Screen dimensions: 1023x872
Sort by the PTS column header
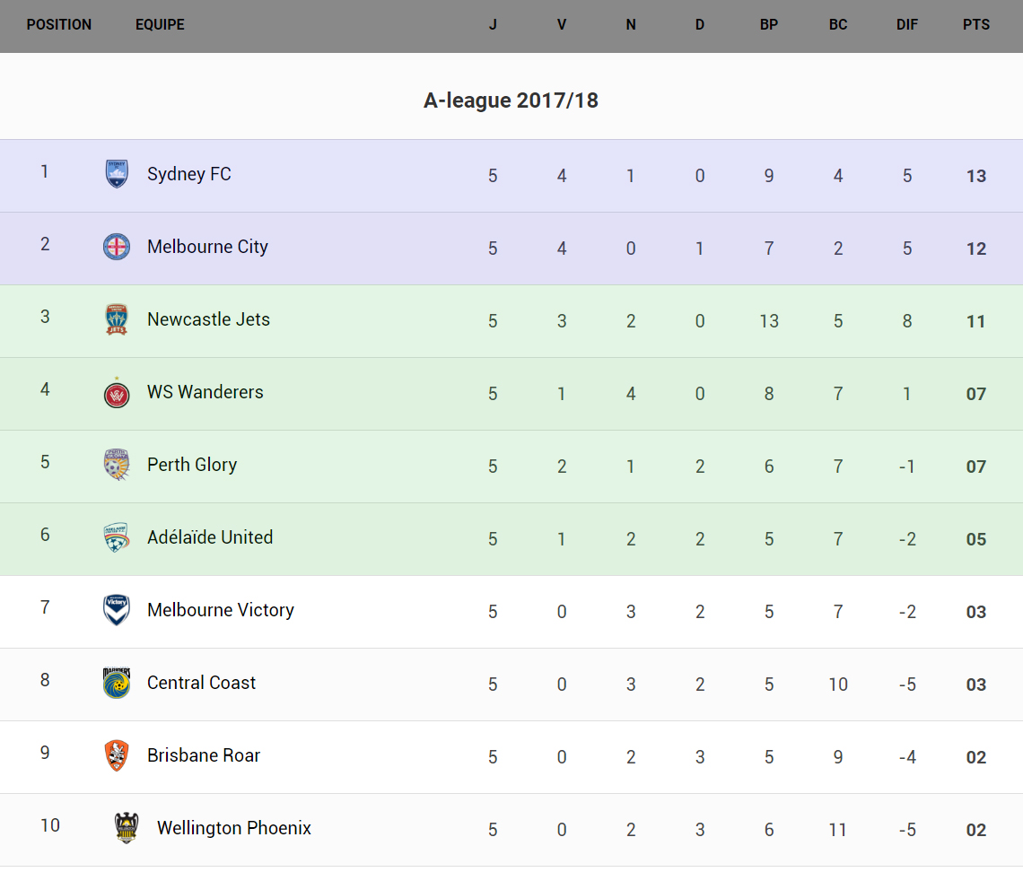[x=976, y=25]
